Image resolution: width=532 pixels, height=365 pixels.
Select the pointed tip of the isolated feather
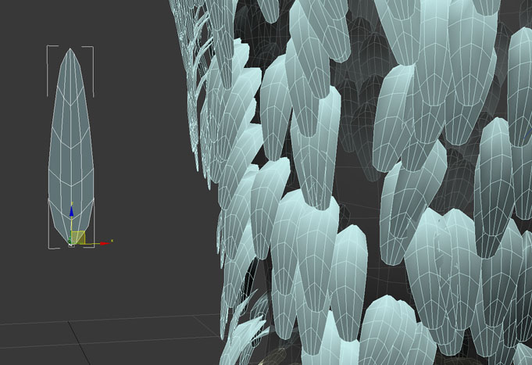[x=71, y=52]
